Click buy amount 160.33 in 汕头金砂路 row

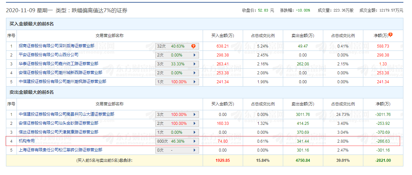click(x=223, y=123)
